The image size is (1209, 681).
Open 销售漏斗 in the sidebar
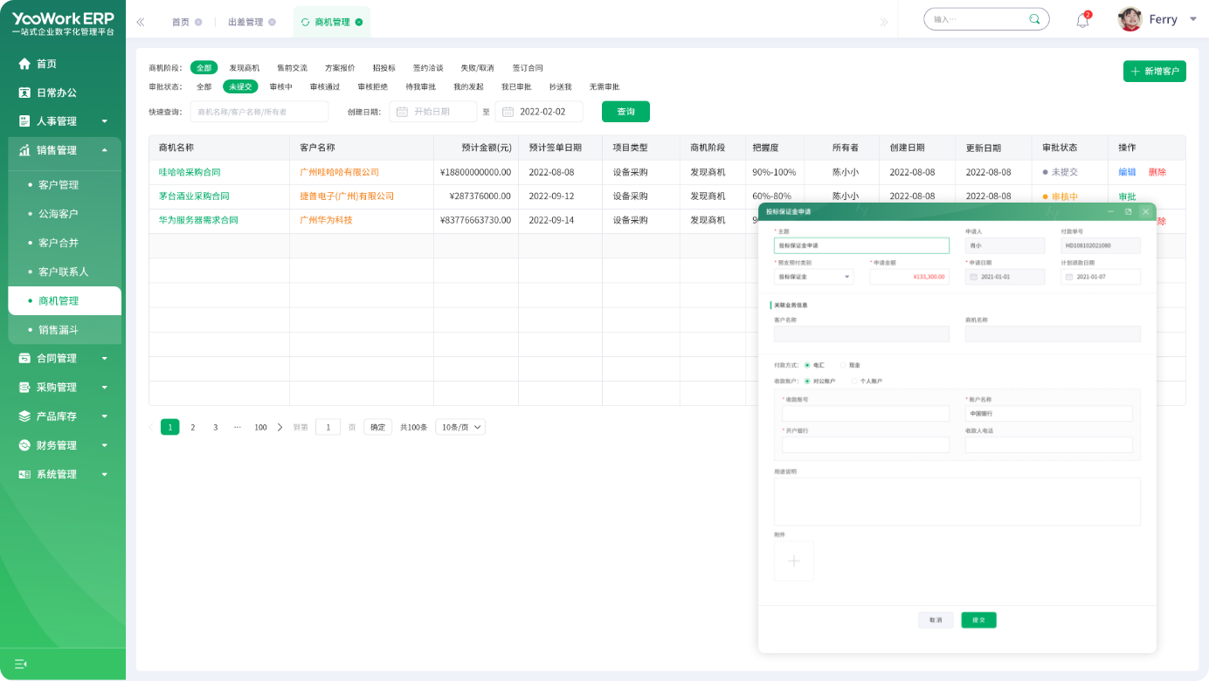point(59,330)
